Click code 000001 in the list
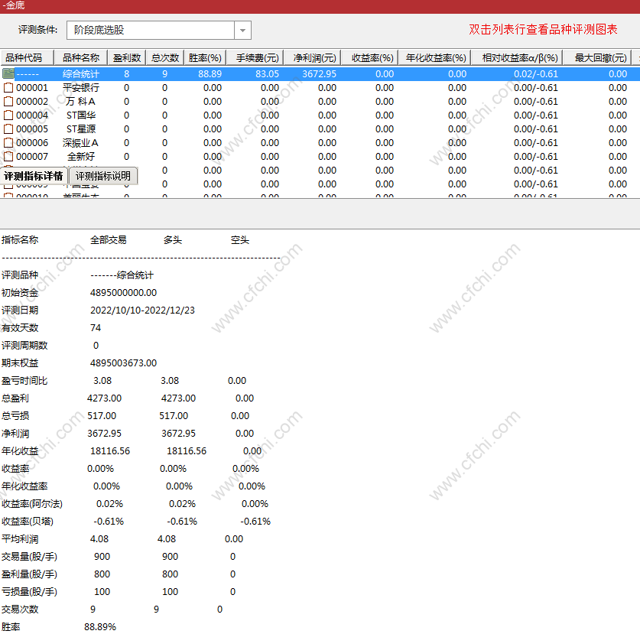The width and height of the screenshot is (640, 634). pos(32,88)
